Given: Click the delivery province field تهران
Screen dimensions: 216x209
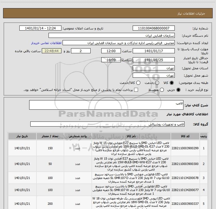Looking at the screenshot, I should [154, 68].
